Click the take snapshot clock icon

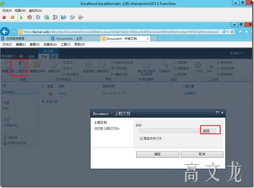pos(38,17)
